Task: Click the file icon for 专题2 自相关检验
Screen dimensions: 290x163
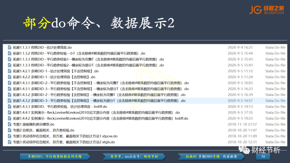Action: point(10,130)
